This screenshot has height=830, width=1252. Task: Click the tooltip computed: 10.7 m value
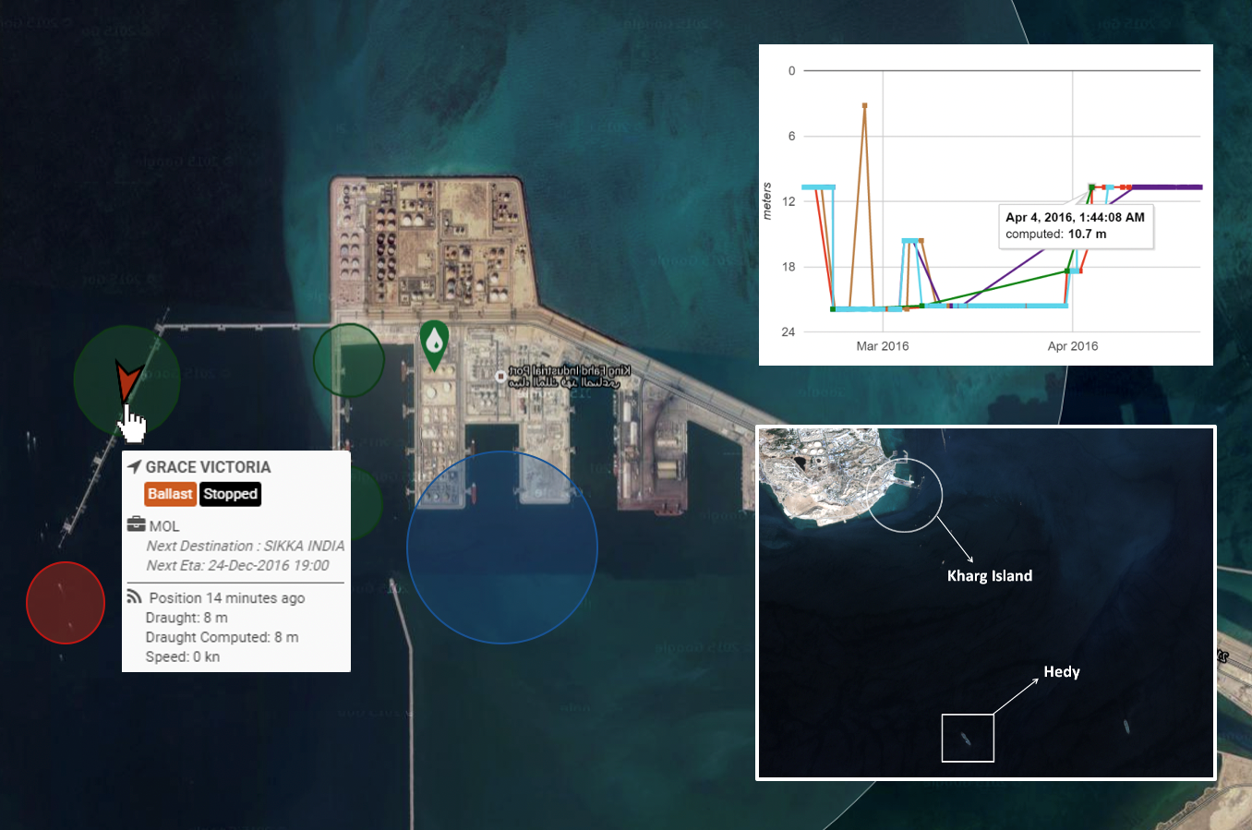(x=1056, y=235)
